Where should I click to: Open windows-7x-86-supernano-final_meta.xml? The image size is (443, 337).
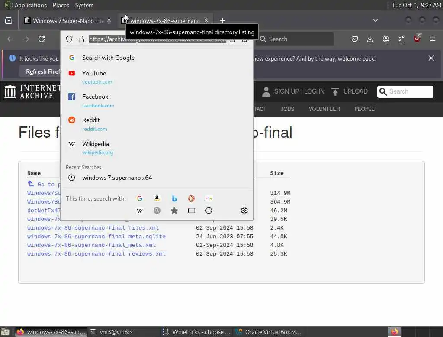[91, 245]
